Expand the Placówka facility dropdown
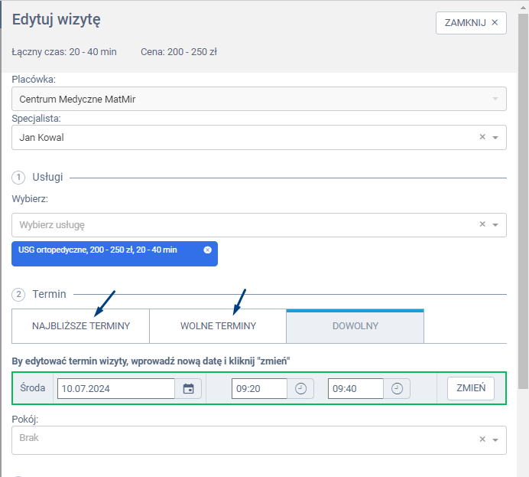The height and width of the screenshot is (477, 529). [x=495, y=100]
